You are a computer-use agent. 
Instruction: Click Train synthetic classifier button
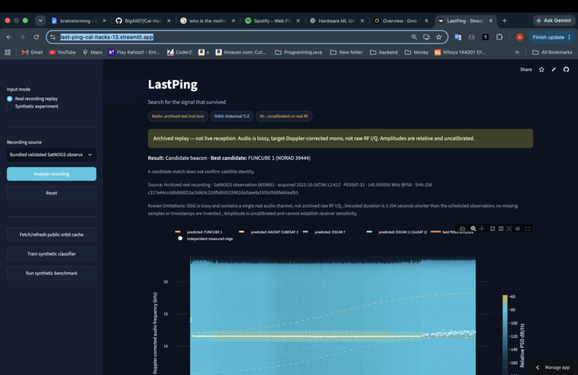(x=52, y=254)
